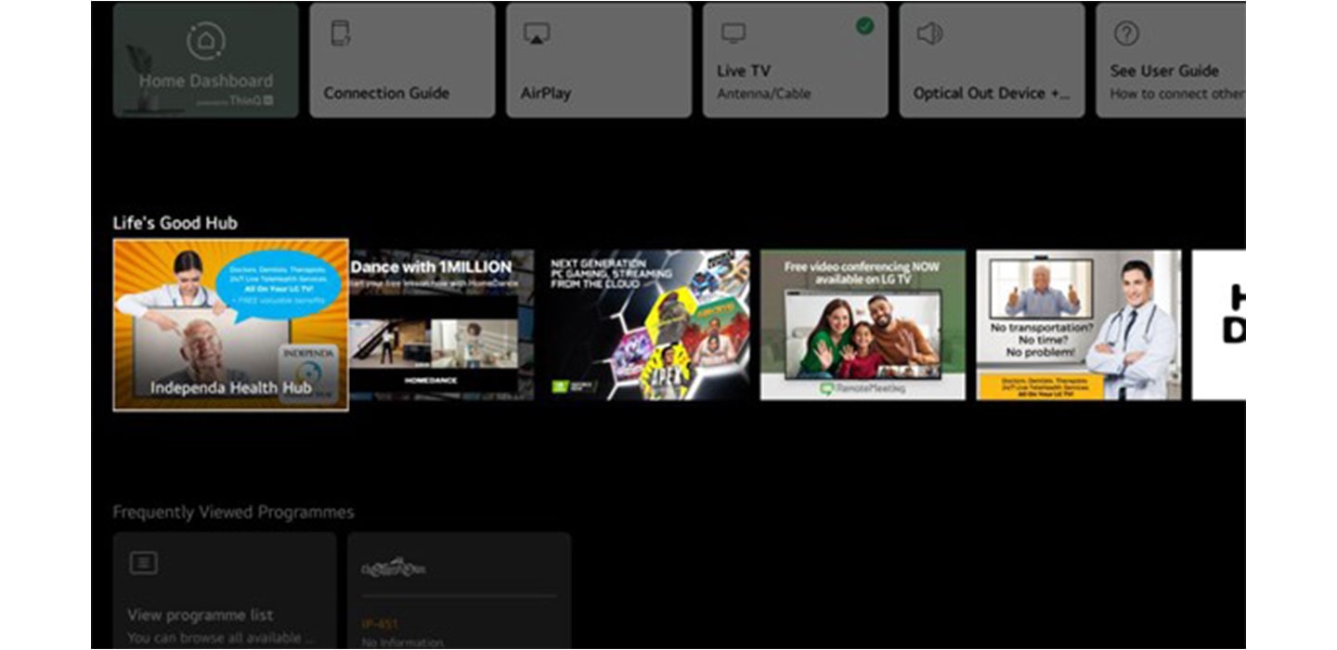Image resolution: width=1337 pixels, height=650 pixels.
Task: Open the Independa Health Hub thumbnail
Action: (231, 324)
